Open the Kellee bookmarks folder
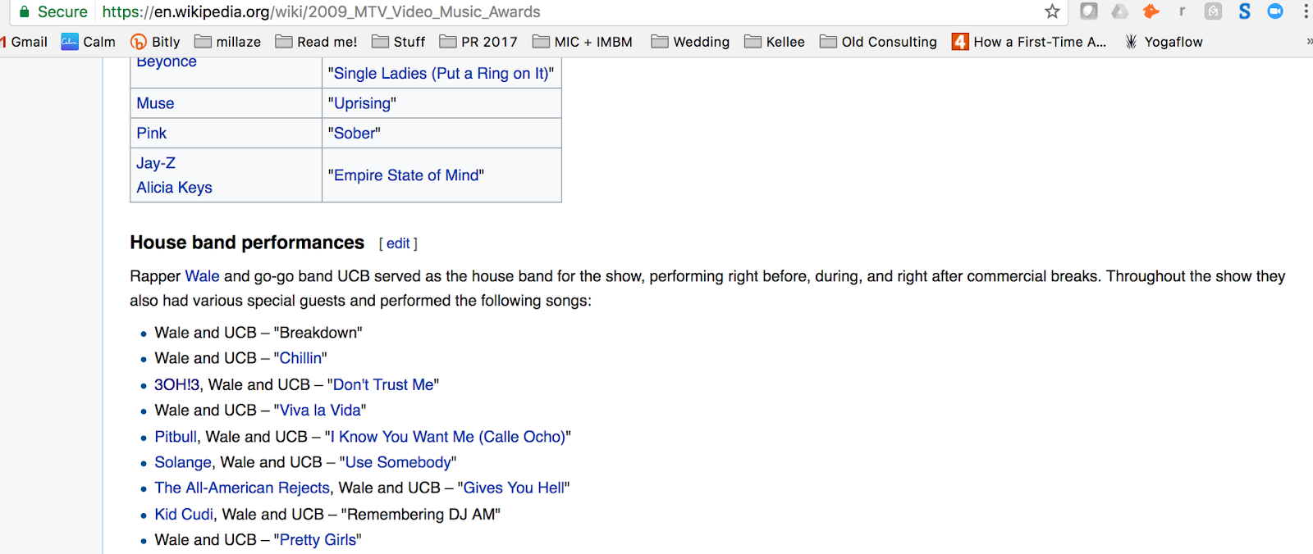1313x554 pixels. pyautogui.click(x=775, y=42)
